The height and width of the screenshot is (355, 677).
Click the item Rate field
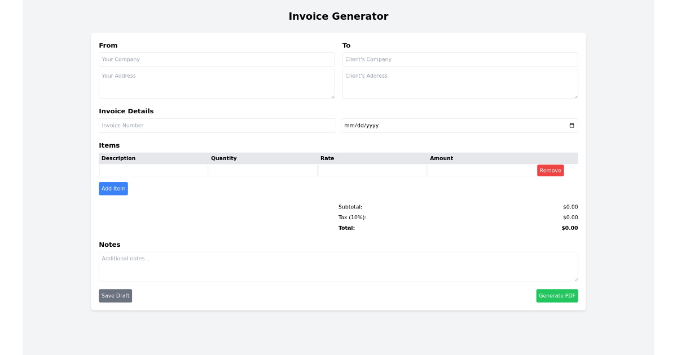click(x=372, y=170)
